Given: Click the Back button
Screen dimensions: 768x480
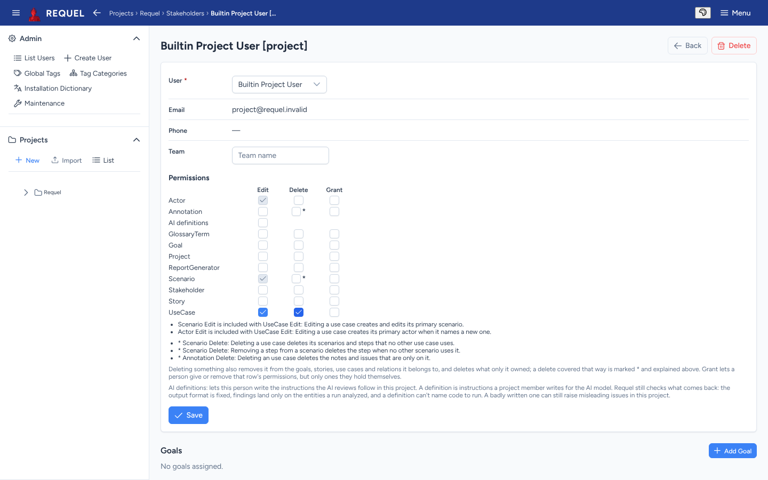Looking at the screenshot, I should click(687, 46).
